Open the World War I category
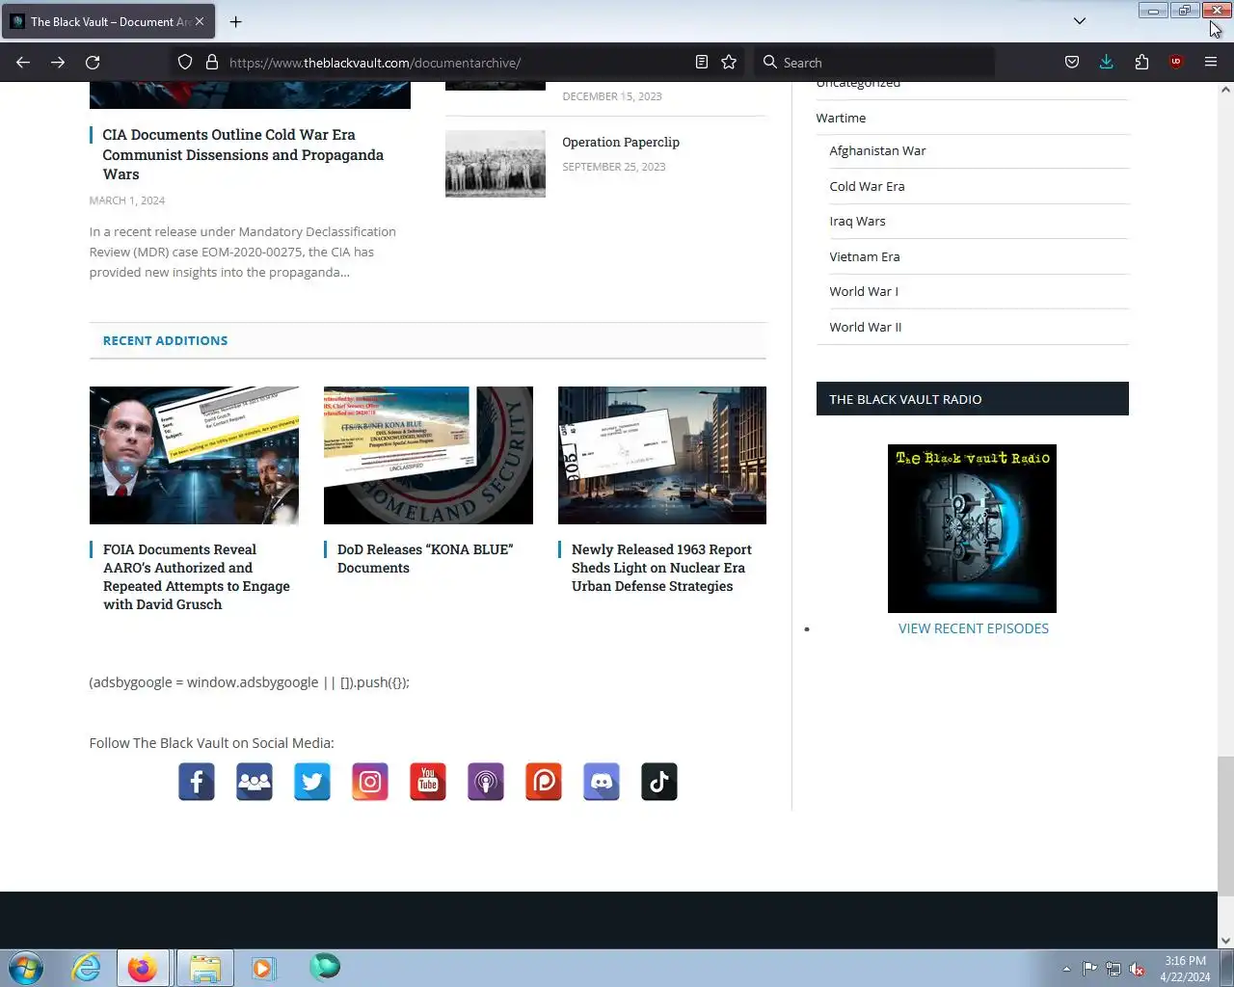1234x987 pixels. [x=863, y=292]
